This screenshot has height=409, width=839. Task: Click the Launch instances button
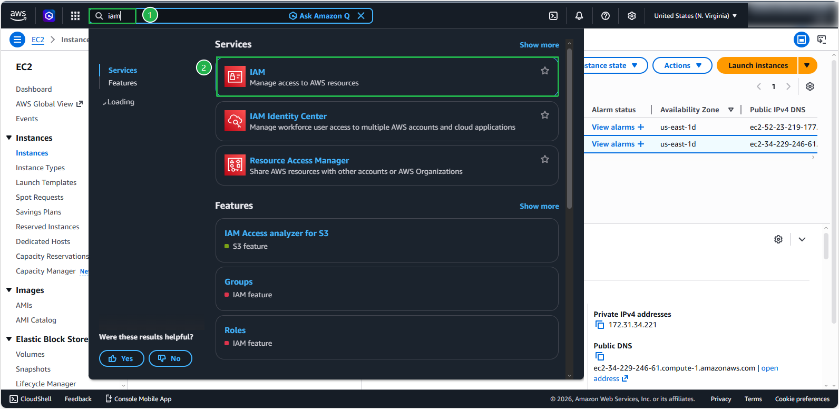pos(758,65)
